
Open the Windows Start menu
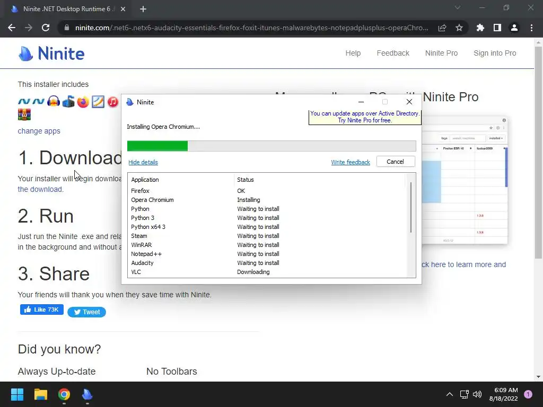17,394
